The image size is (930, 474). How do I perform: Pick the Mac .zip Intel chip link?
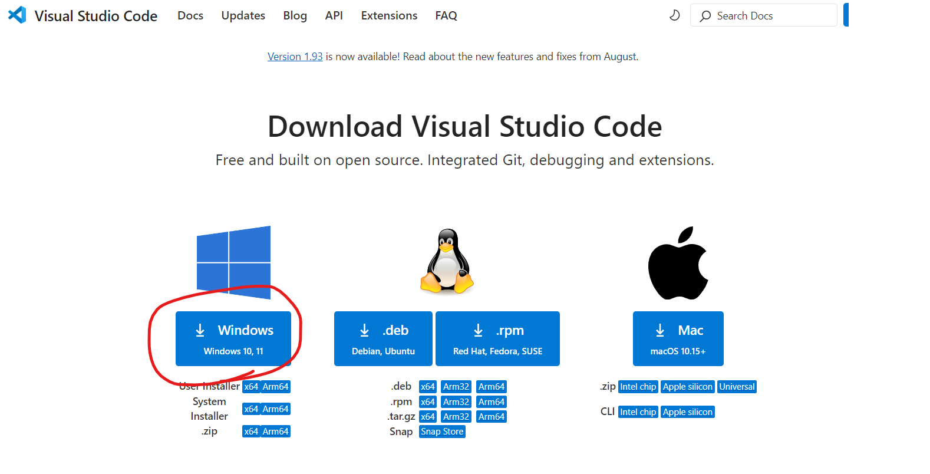click(x=638, y=387)
